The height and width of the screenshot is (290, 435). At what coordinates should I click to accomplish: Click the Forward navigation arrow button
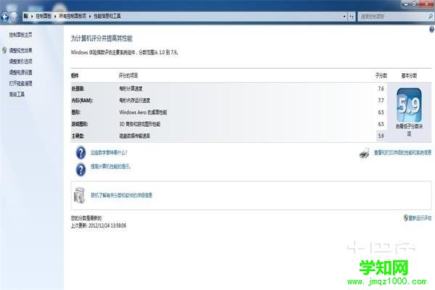(x=14, y=17)
